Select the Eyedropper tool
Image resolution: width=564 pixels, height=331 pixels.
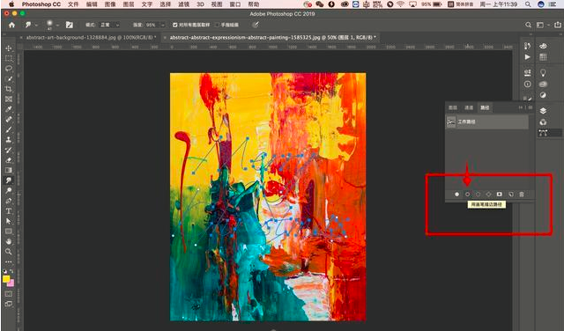(x=9, y=109)
